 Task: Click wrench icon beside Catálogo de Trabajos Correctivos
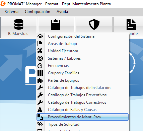pyautogui.click(x=40, y=102)
